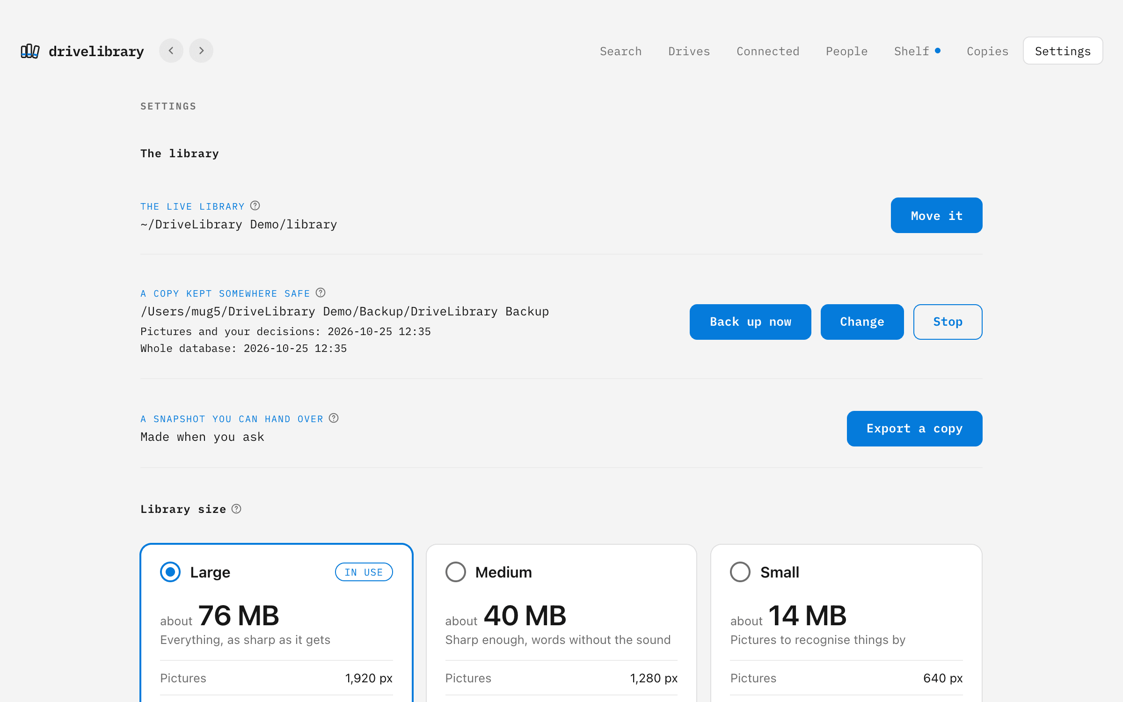Click the Move it button
1123x702 pixels.
(936, 215)
